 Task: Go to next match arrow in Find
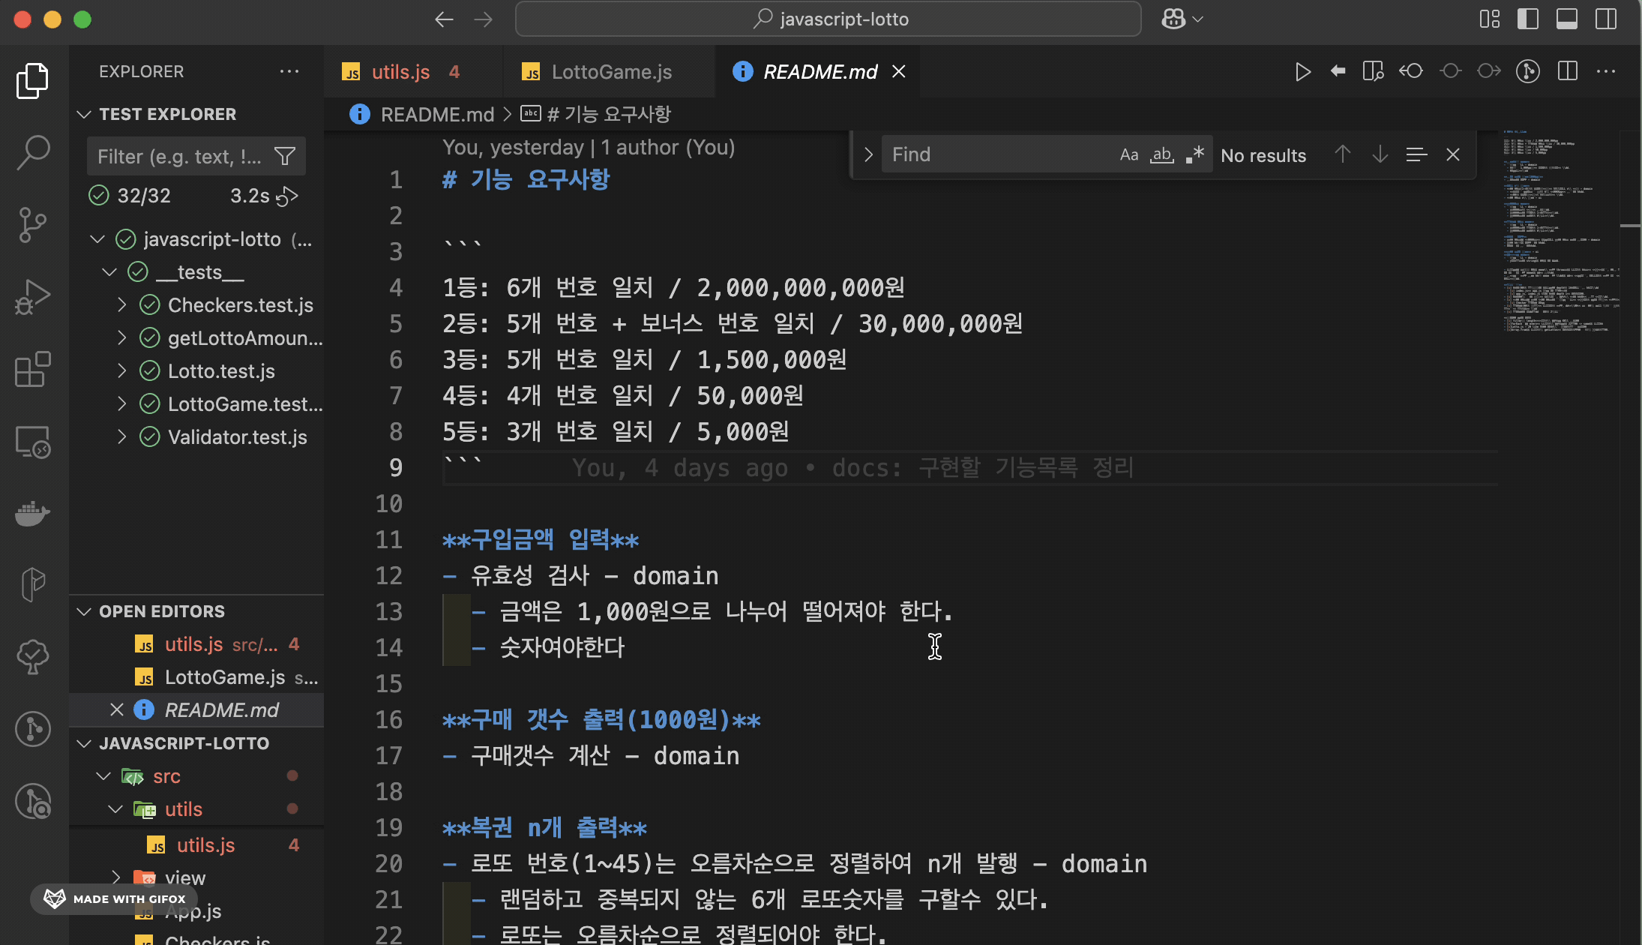click(1380, 154)
